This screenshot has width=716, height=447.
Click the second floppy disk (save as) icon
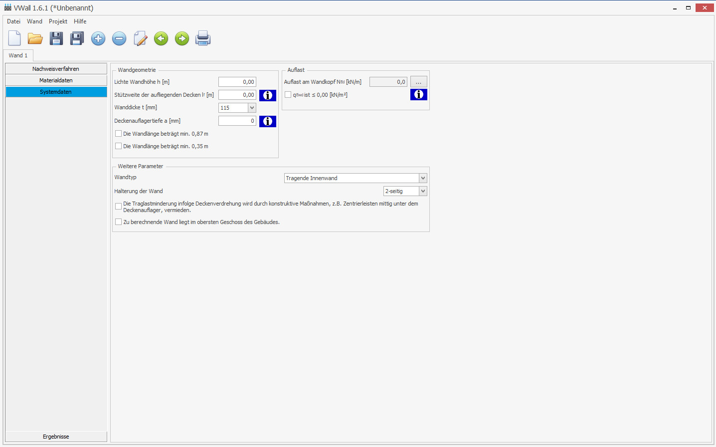tap(77, 38)
